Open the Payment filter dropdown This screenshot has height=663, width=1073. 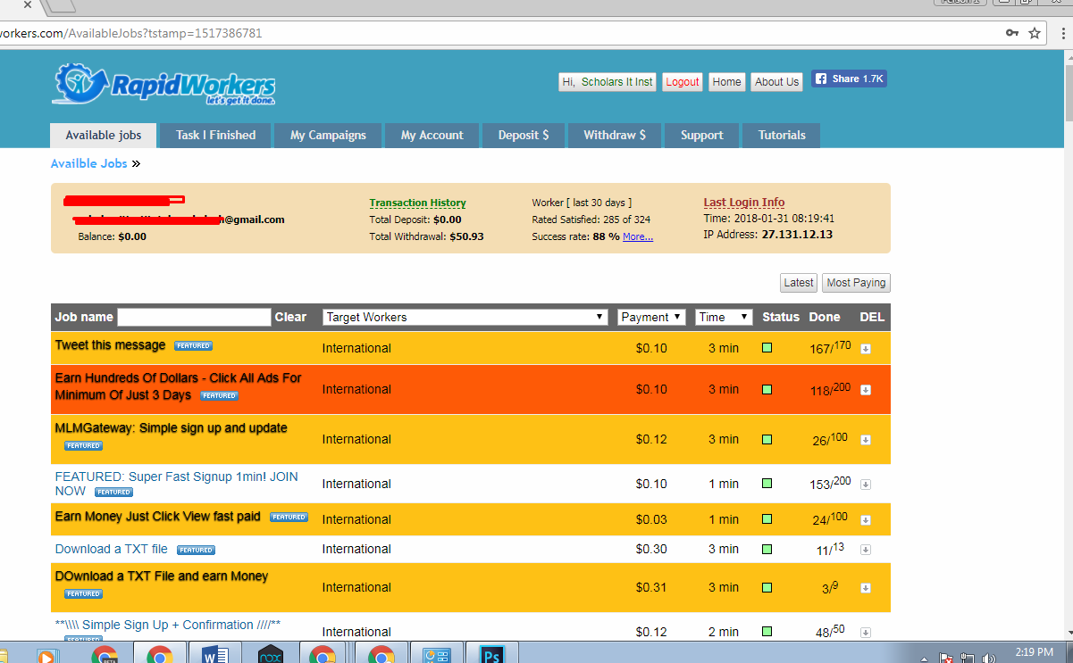651,317
